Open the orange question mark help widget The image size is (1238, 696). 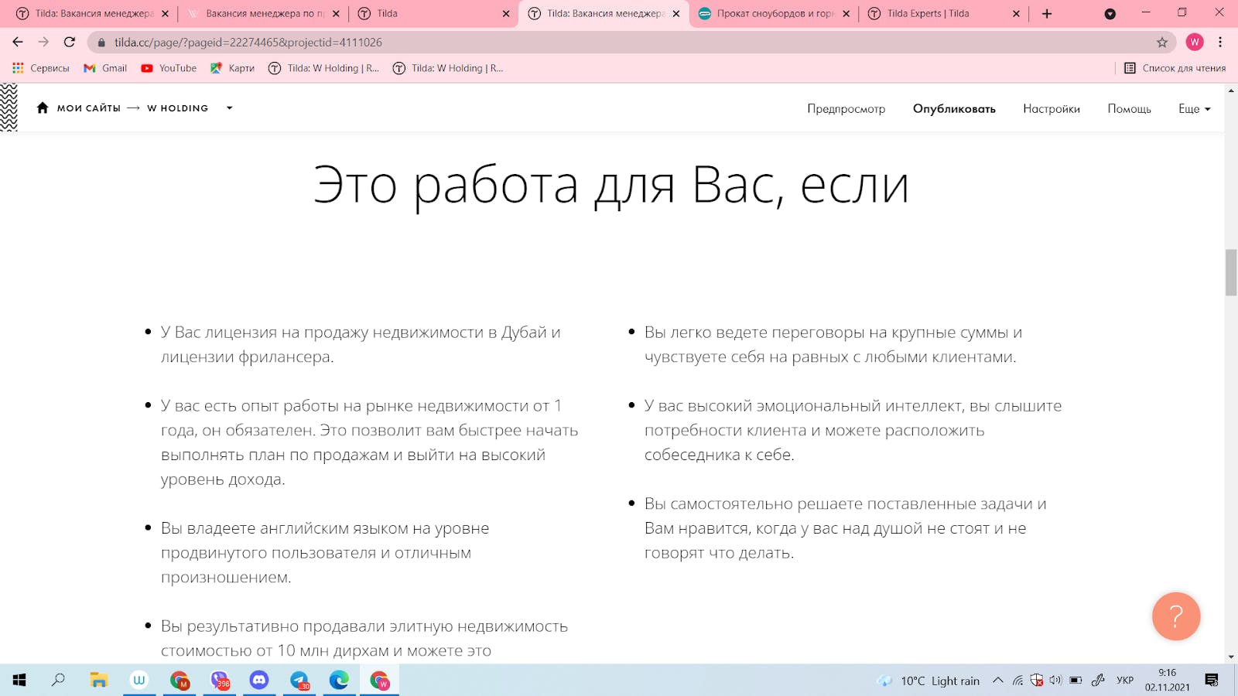click(x=1175, y=616)
